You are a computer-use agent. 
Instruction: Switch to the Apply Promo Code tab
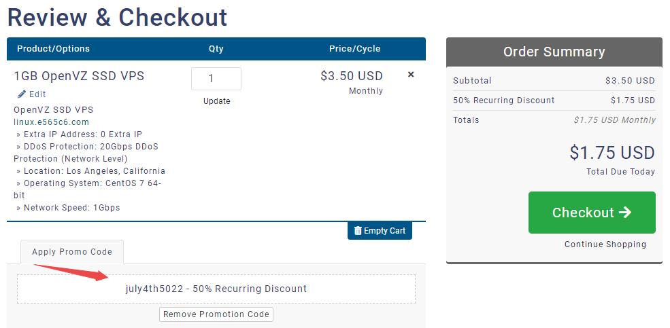point(72,252)
